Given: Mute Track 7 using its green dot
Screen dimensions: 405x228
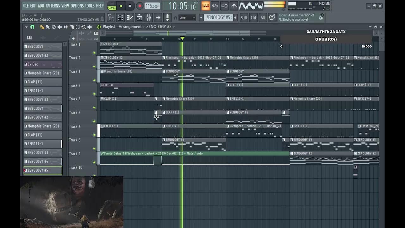Looking at the screenshot, I should [94, 135].
